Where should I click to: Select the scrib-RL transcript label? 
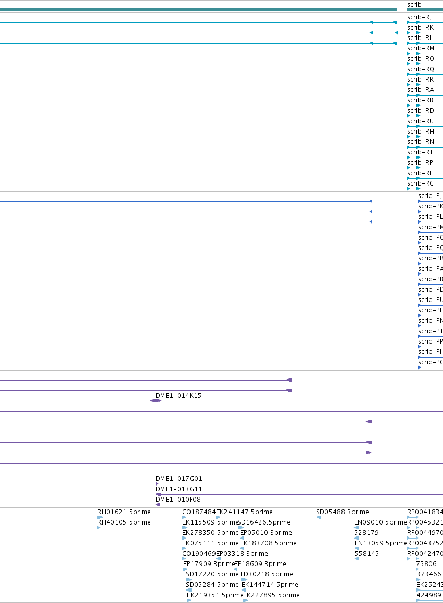420,37
